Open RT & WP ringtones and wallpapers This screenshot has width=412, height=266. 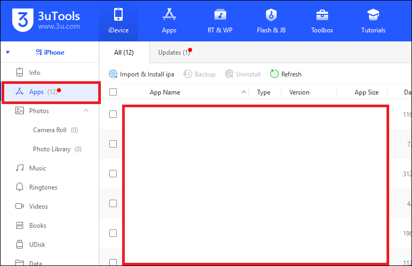[x=220, y=21]
